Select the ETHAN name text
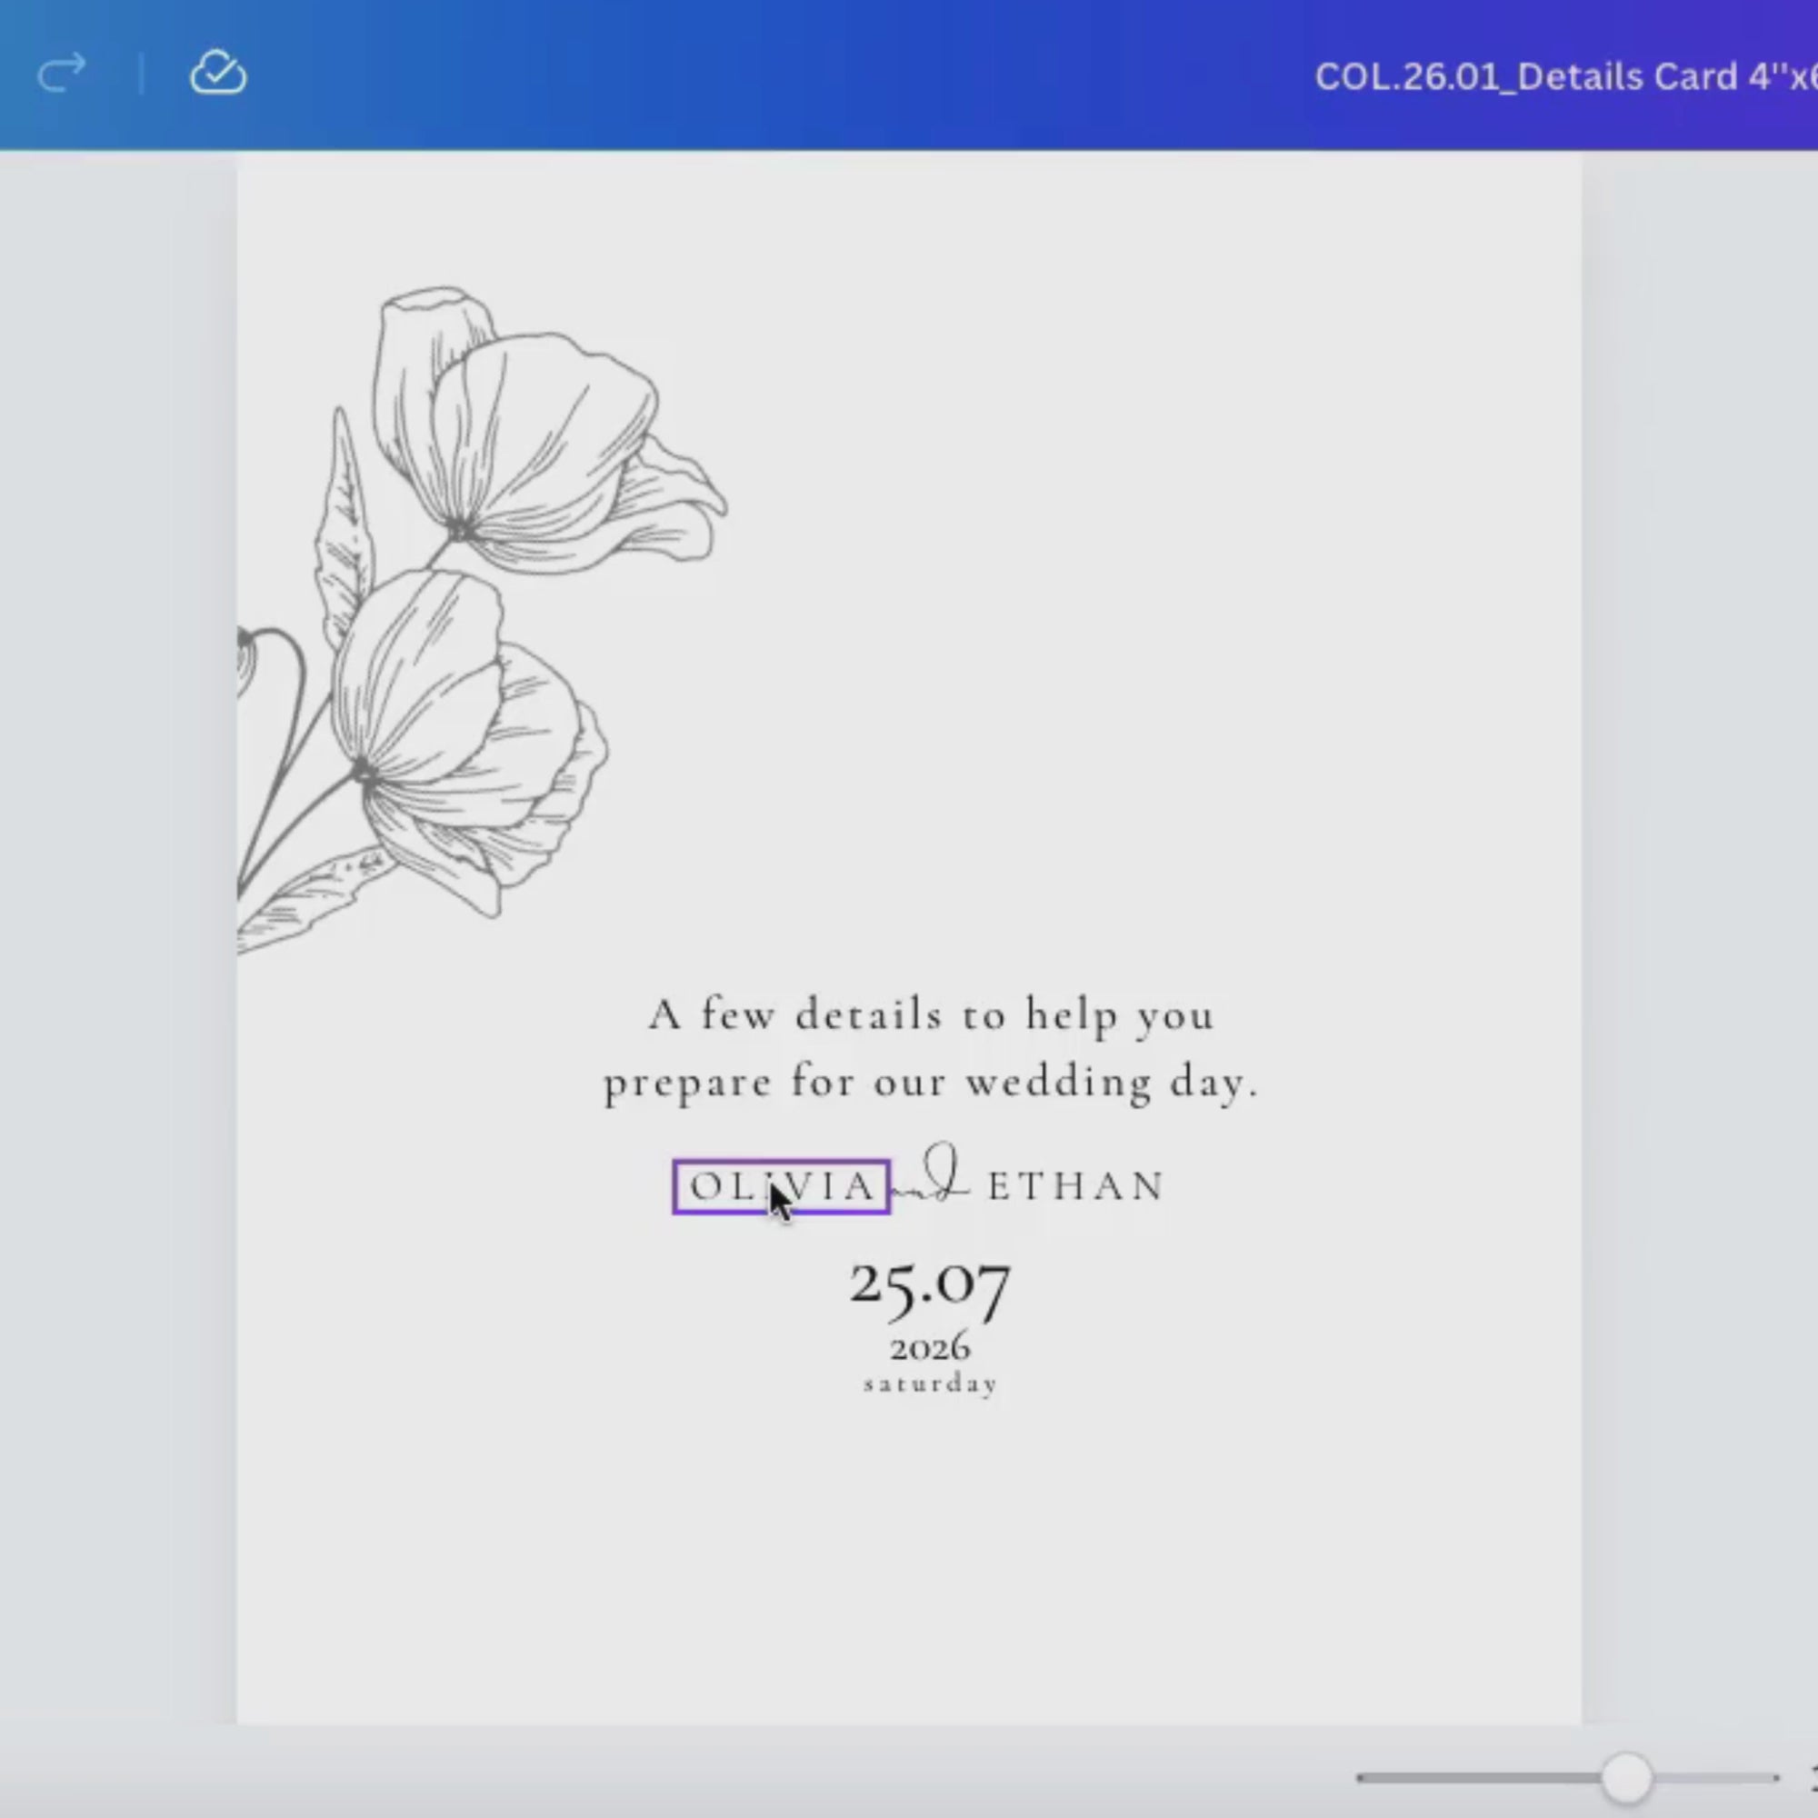Screen dimensions: 1818x1818 point(1076,1185)
